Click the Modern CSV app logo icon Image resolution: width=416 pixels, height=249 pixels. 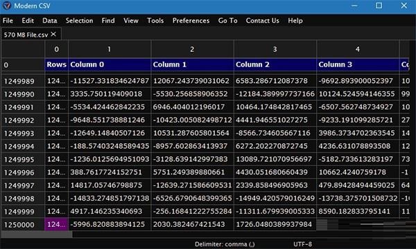[x=7, y=6]
